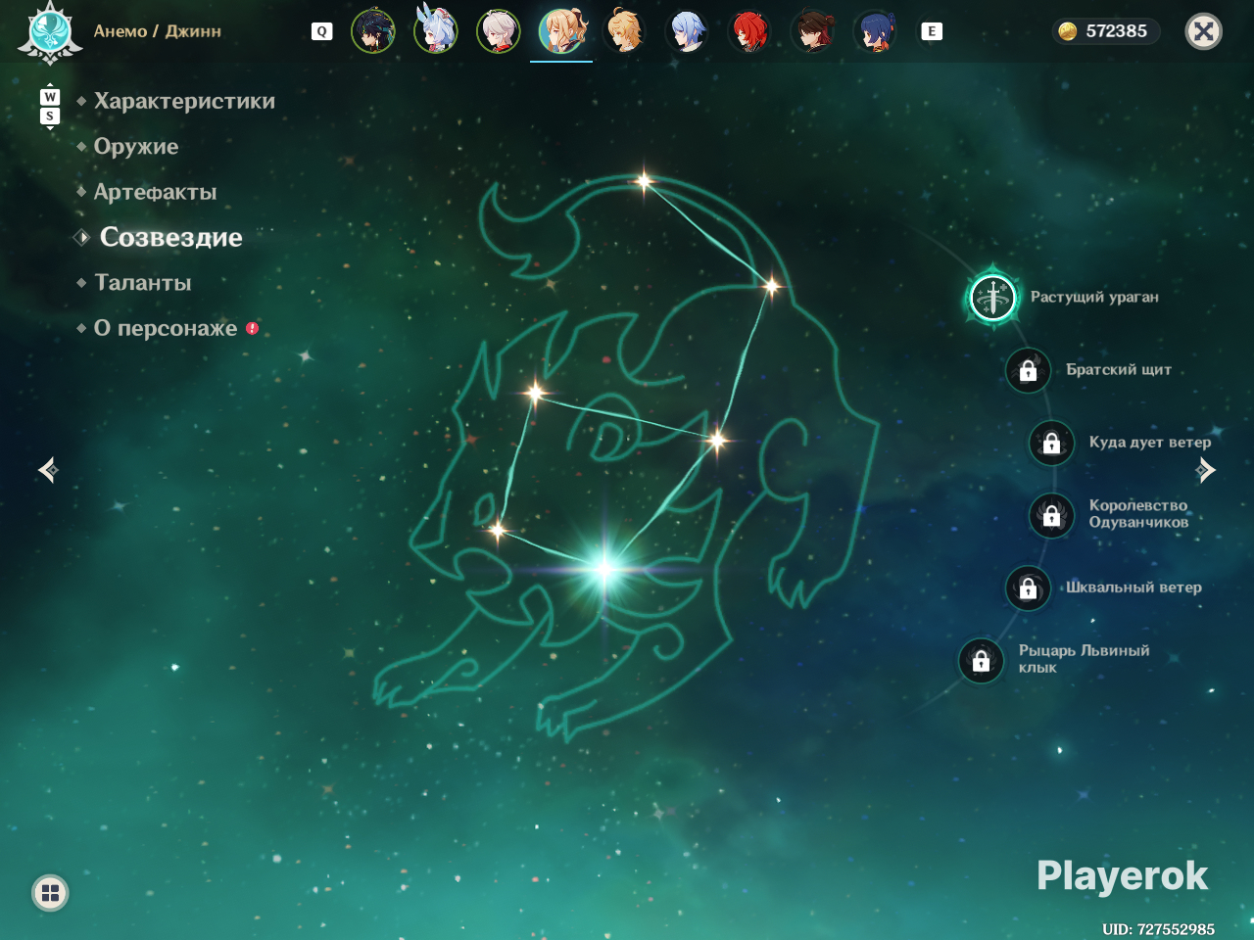Open the О персонаже menu item

point(166,328)
